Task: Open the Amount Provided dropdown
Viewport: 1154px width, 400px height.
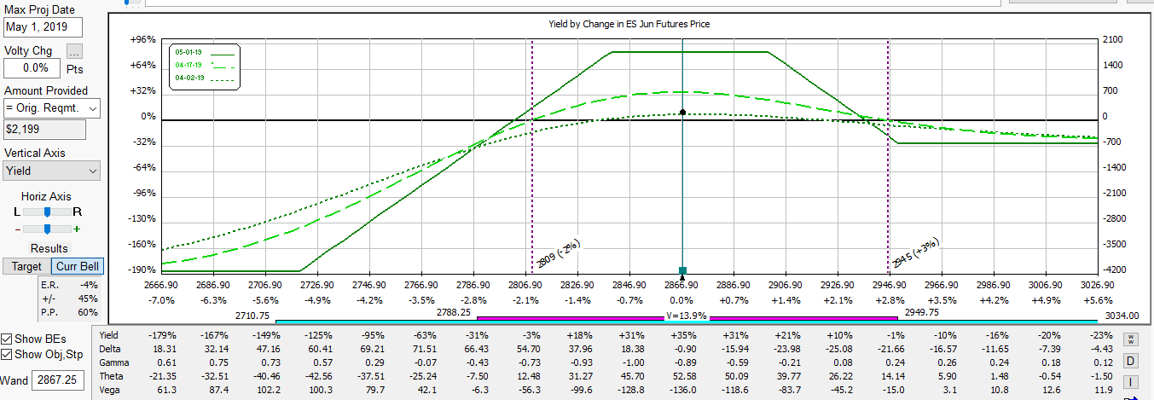Action: click(x=52, y=108)
